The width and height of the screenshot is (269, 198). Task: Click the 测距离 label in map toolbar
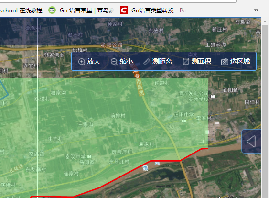coord(162,61)
